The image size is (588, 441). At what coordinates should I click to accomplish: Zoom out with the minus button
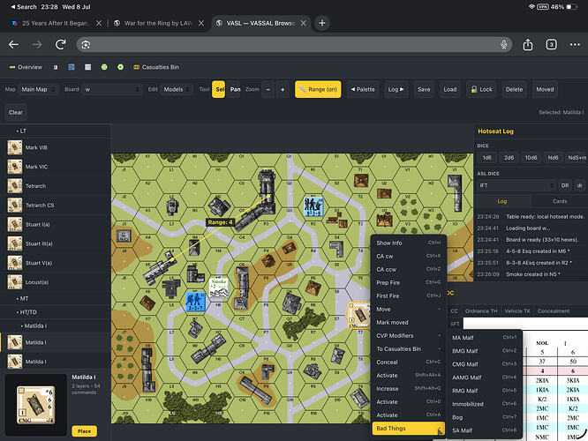[268, 89]
